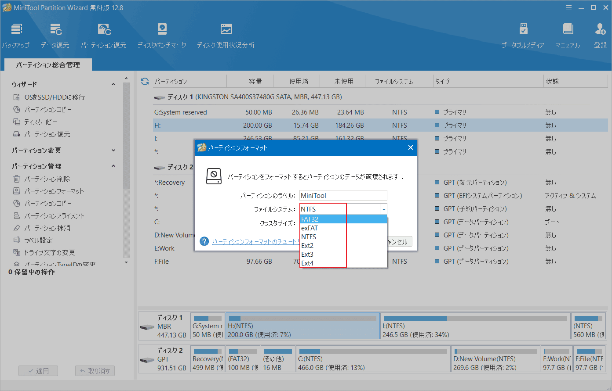Open the マニュアル manual
The width and height of the screenshot is (612, 391).
click(x=568, y=36)
